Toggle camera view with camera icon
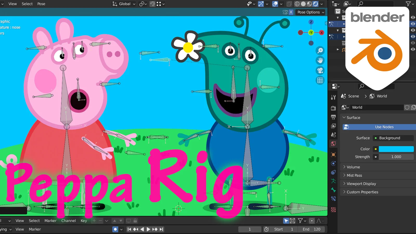416x234 pixels. pyautogui.click(x=320, y=70)
